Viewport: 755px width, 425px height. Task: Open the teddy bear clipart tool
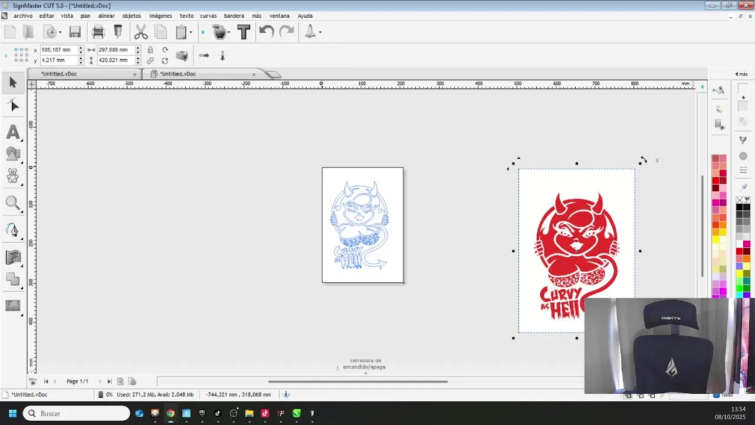(13, 176)
